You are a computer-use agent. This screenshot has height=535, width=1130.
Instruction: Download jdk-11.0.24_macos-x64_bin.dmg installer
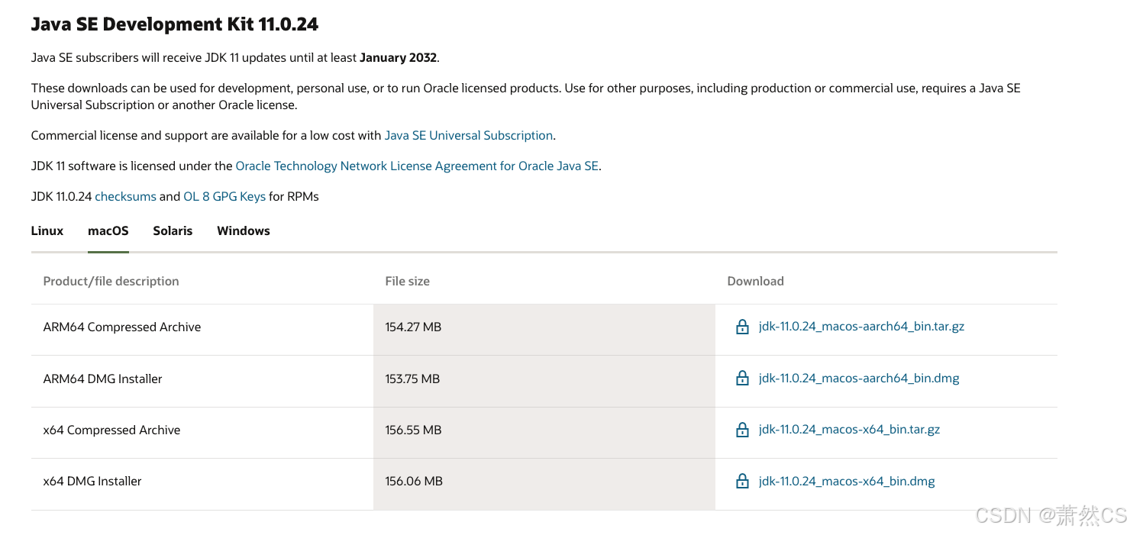[x=847, y=482]
